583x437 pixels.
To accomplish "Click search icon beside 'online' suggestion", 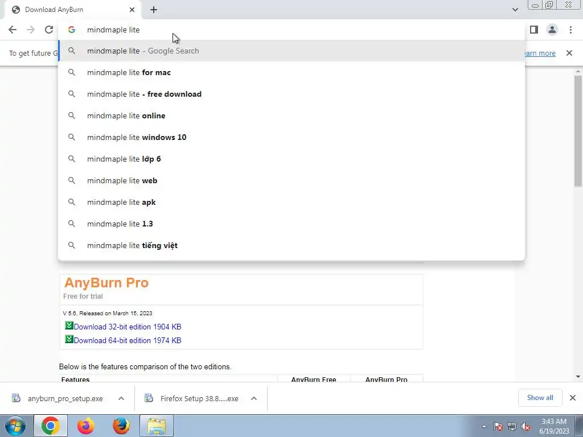I will pyautogui.click(x=72, y=116).
